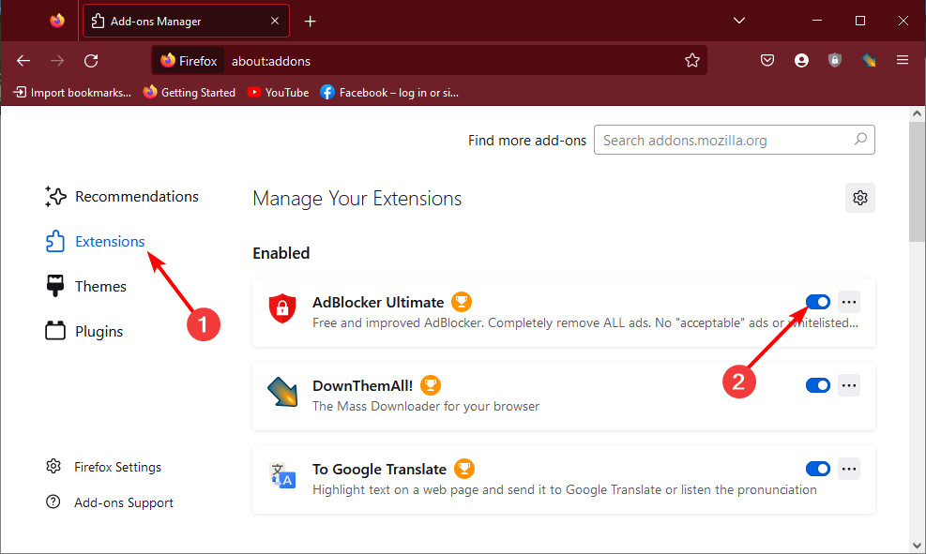Open DownThemAll toolbar icon
Image resolution: width=926 pixels, height=554 pixels.
click(869, 60)
